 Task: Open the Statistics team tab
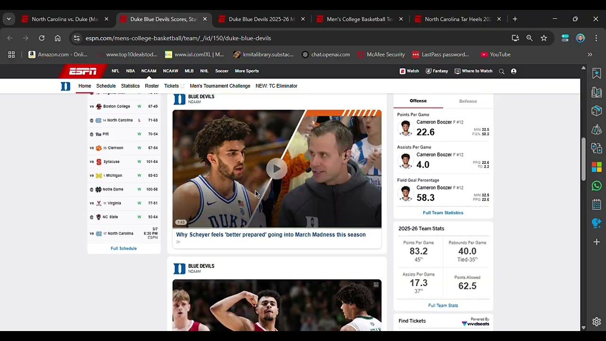tap(130, 86)
